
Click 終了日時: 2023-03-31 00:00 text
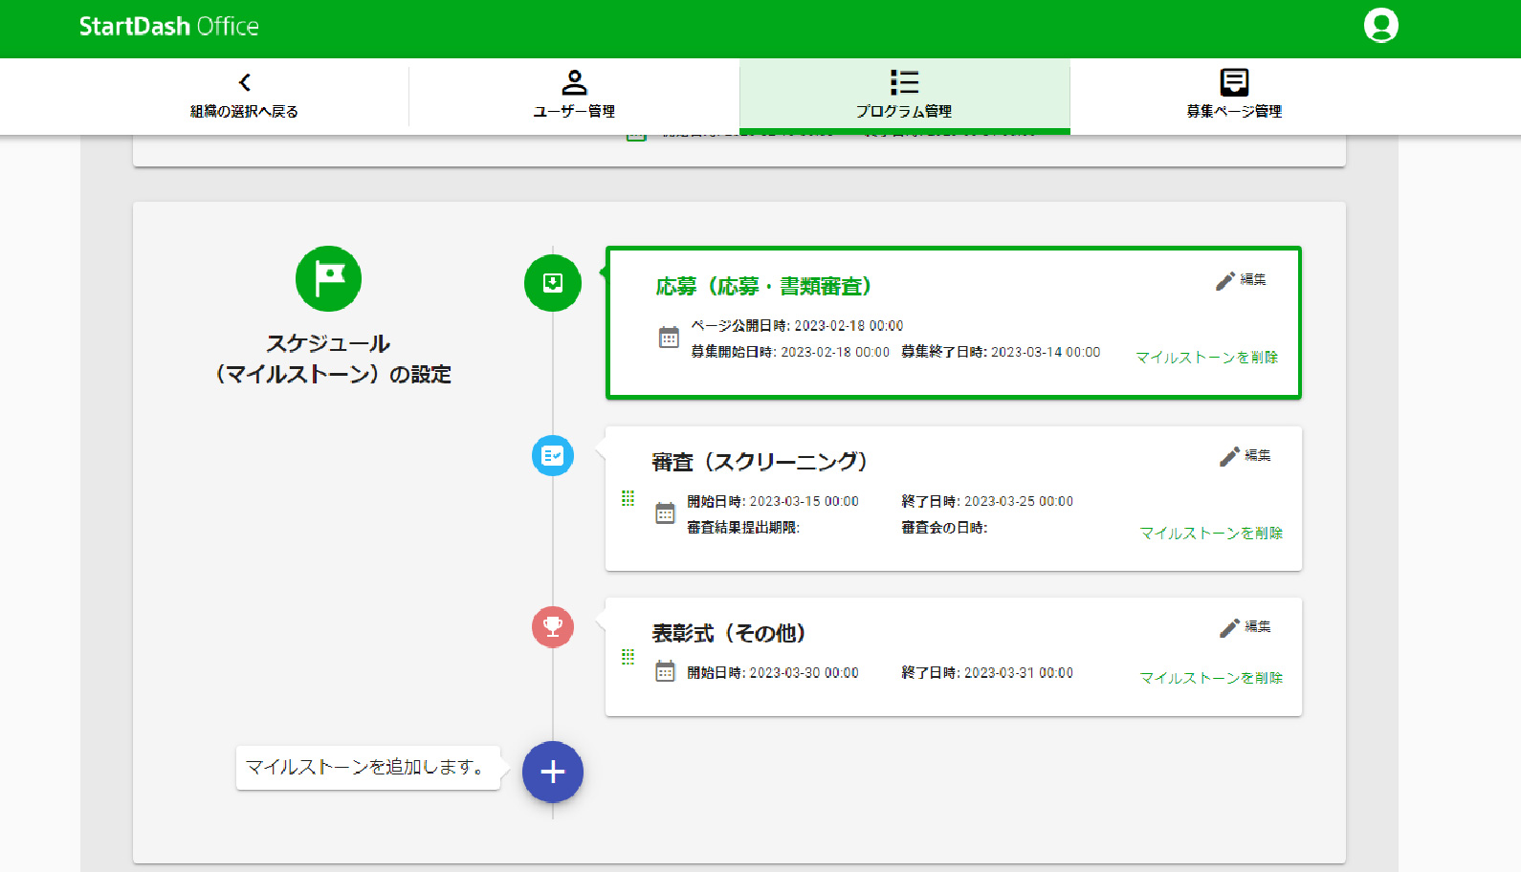click(x=987, y=673)
